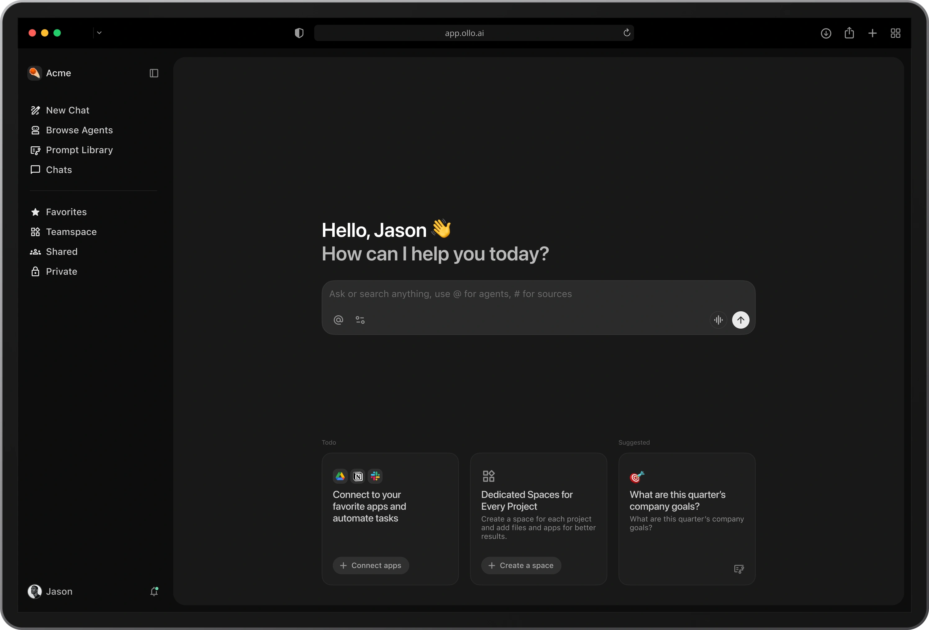Expand the browser sidebar chevron dropdown
Viewport: 929px width, 630px height.
[x=99, y=33]
